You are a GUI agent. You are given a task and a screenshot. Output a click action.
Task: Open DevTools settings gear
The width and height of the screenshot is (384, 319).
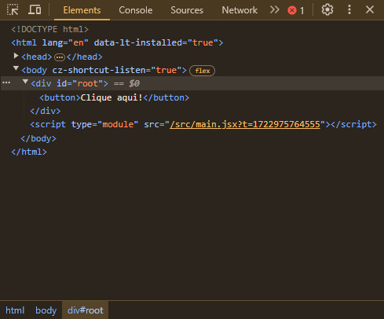pos(327,10)
